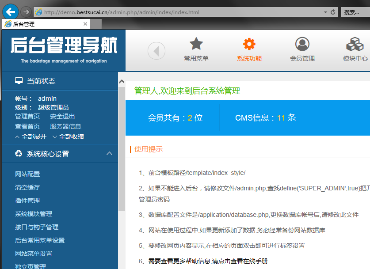Image resolution: width=370 pixels, height=269 pixels.
Task: Open 网站配置 in the sidebar
Action: 27,174
